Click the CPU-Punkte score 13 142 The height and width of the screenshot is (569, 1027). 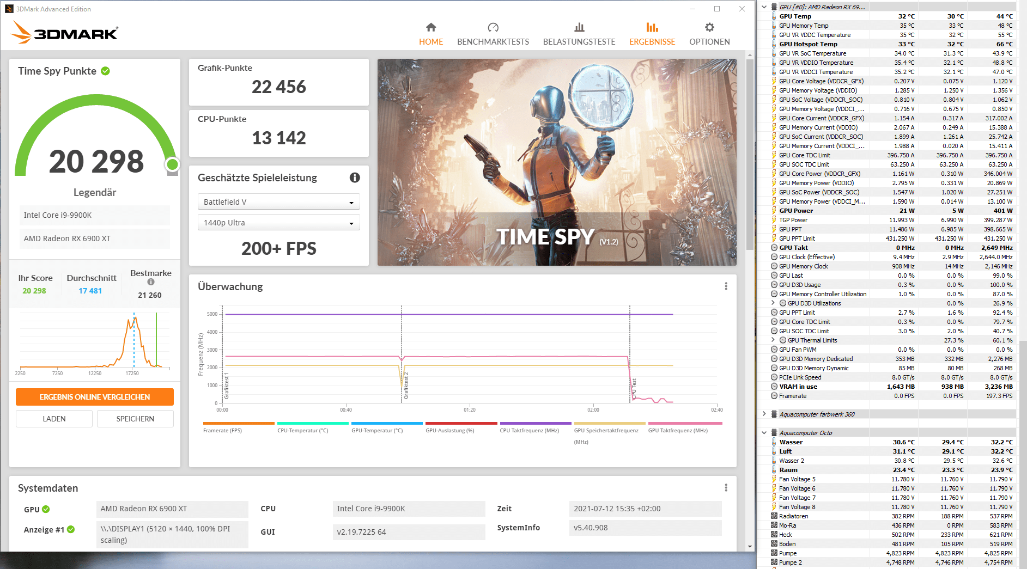pos(279,138)
